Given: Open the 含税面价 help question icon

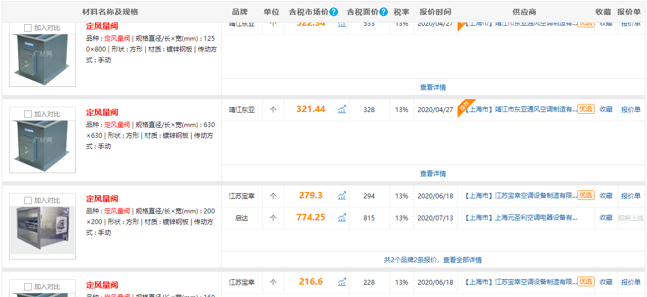Looking at the screenshot, I should pos(384,12).
